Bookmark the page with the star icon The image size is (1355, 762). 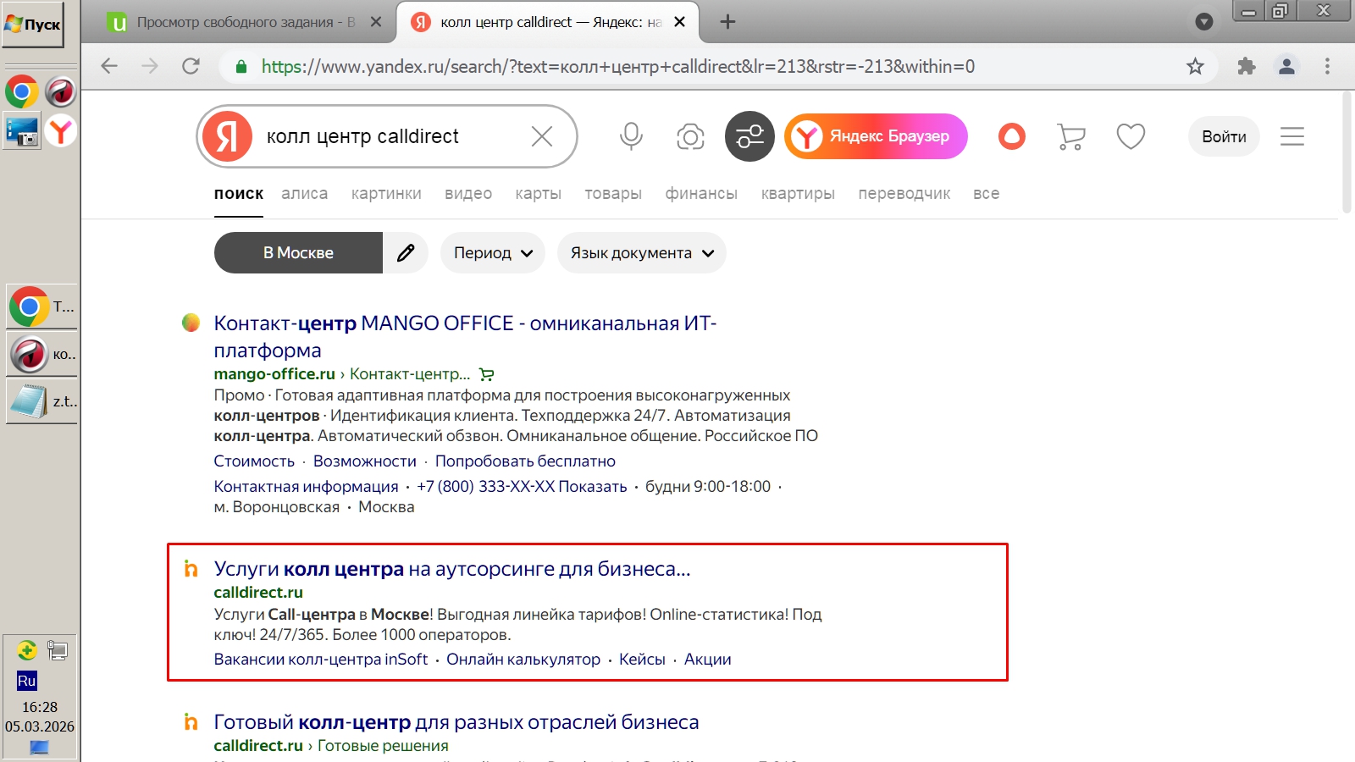pos(1195,66)
